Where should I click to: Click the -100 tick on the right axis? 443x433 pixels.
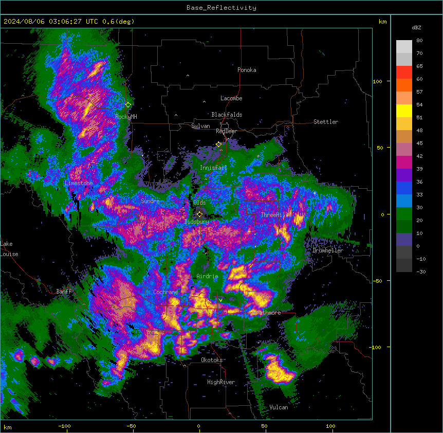click(376, 347)
